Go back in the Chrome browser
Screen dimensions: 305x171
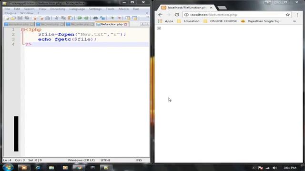point(160,15)
